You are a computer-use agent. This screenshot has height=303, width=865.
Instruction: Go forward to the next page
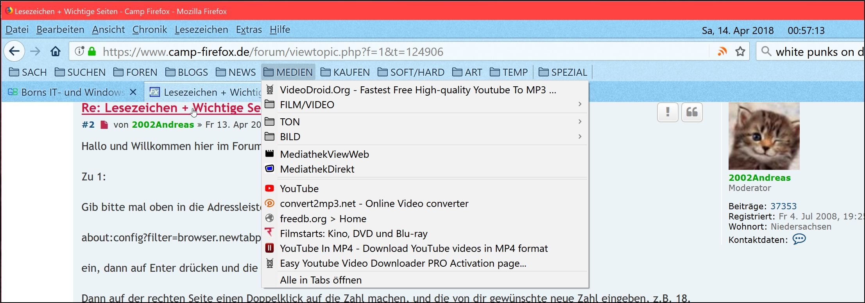35,51
